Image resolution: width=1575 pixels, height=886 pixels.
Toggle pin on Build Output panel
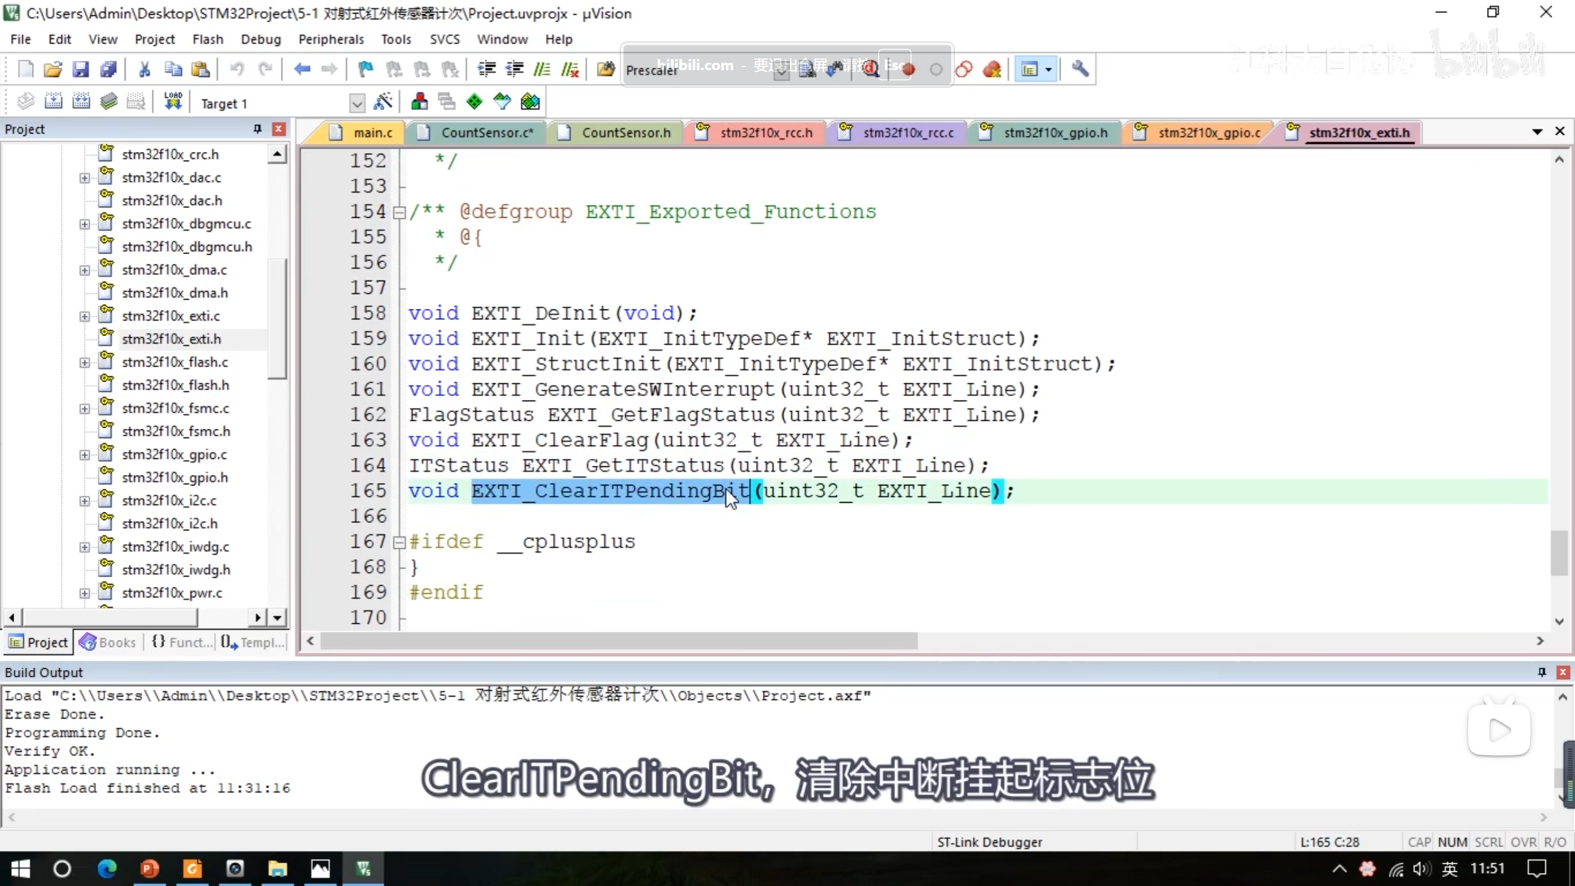coord(1542,672)
